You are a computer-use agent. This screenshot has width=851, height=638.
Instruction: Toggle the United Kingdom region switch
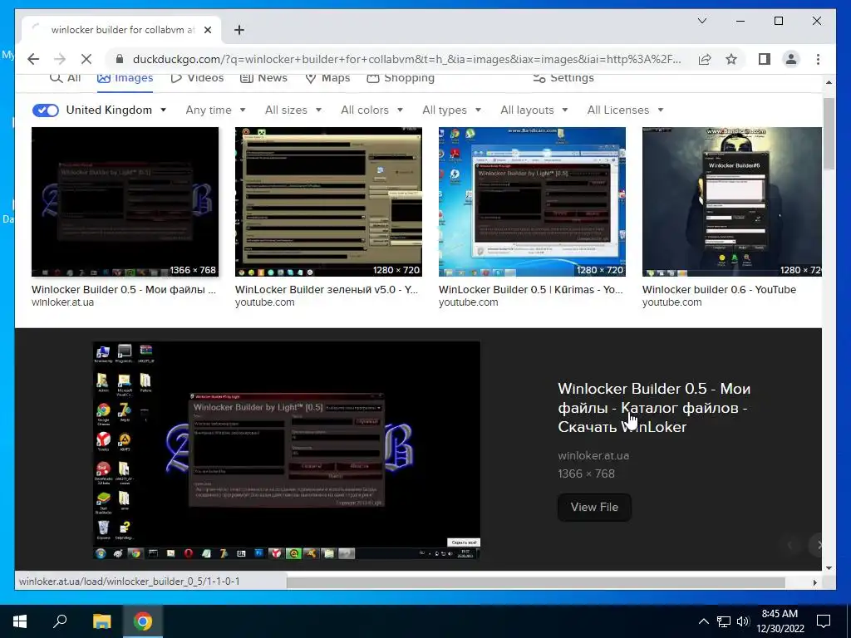(x=46, y=110)
